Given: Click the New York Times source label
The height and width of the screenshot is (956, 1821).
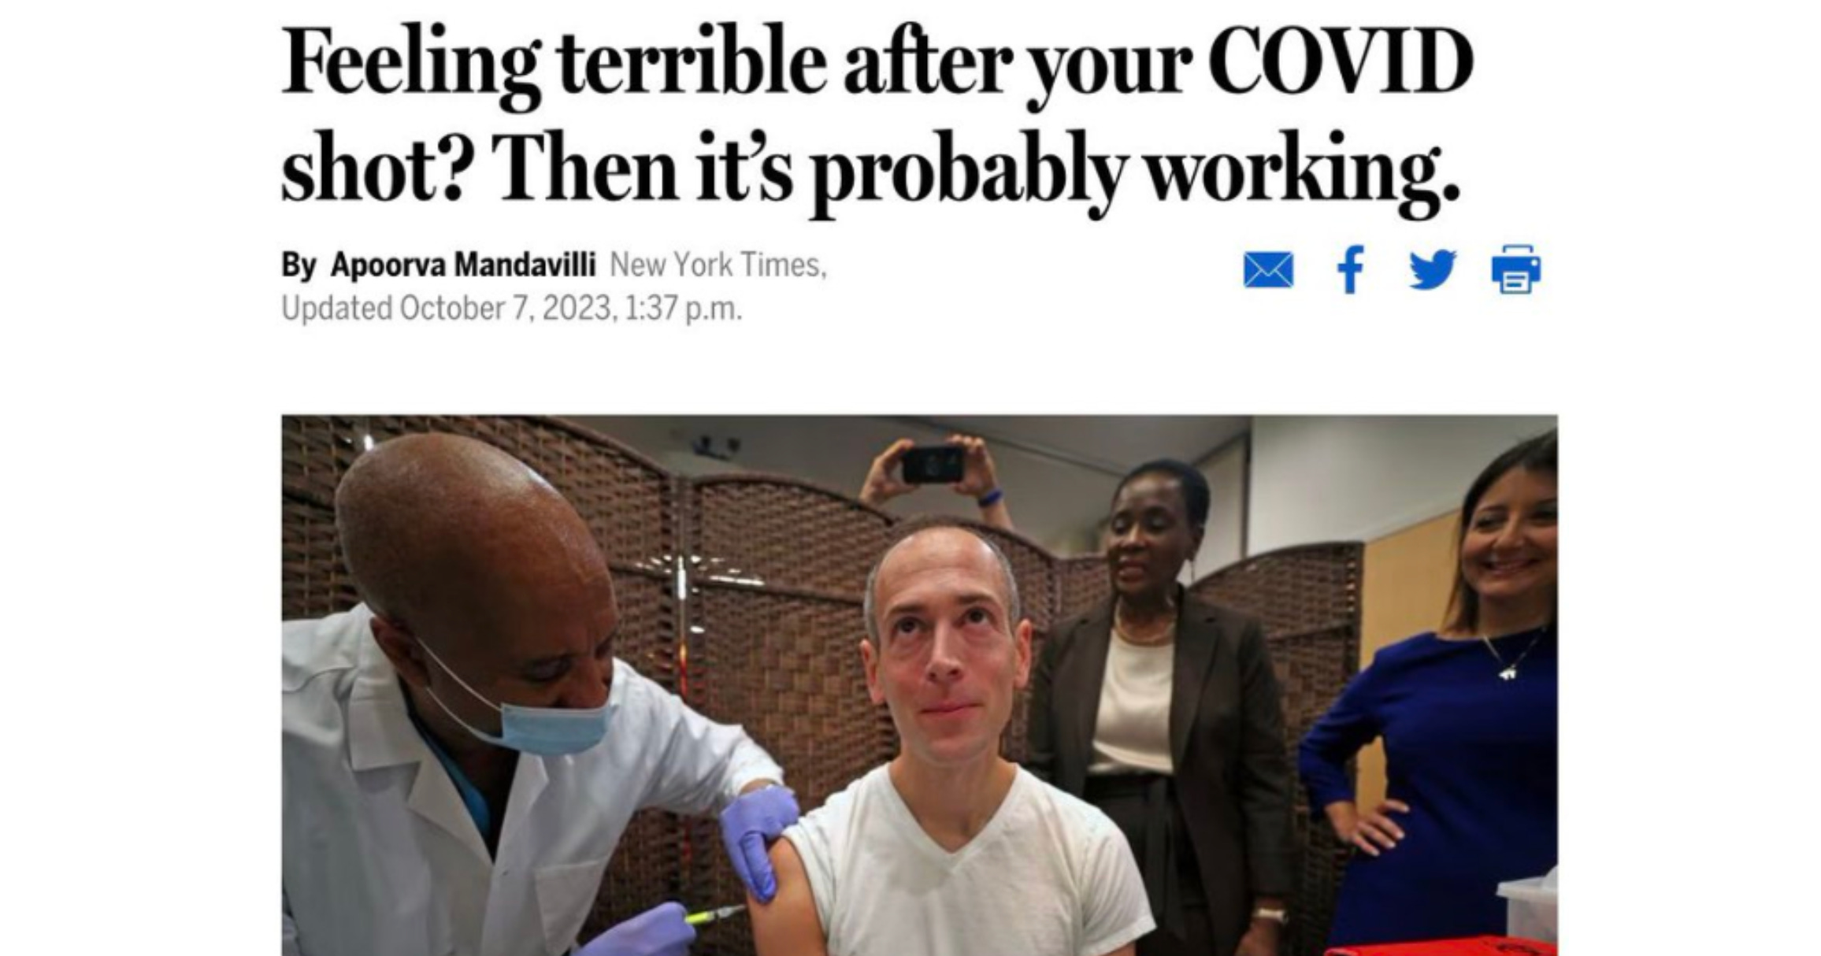Looking at the screenshot, I should point(718,265).
